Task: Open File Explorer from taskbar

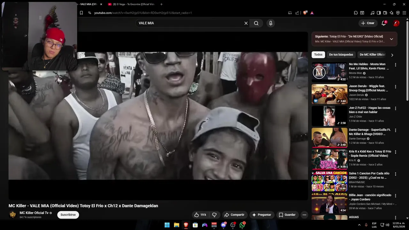Action: (176, 225)
